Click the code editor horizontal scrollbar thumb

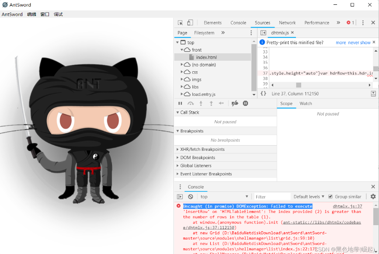pyautogui.click(x=299, y=85)
